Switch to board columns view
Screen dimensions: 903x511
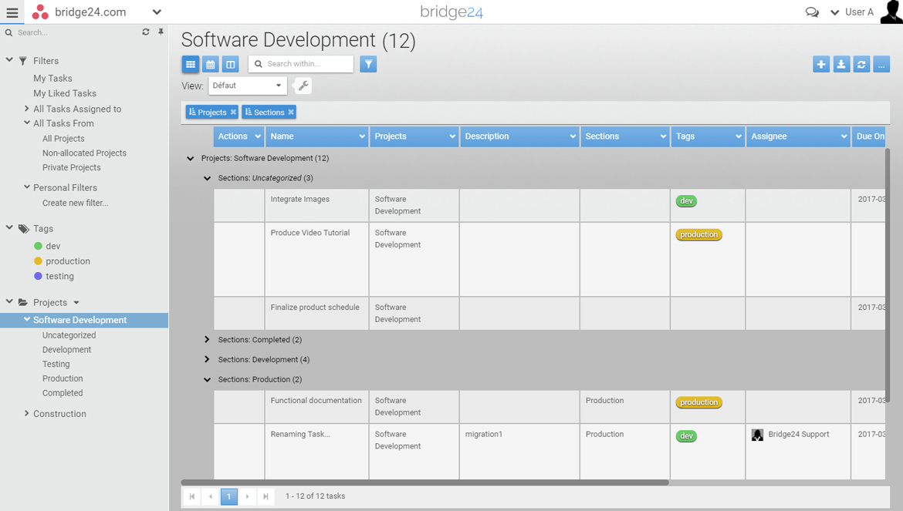coord(230,65)
